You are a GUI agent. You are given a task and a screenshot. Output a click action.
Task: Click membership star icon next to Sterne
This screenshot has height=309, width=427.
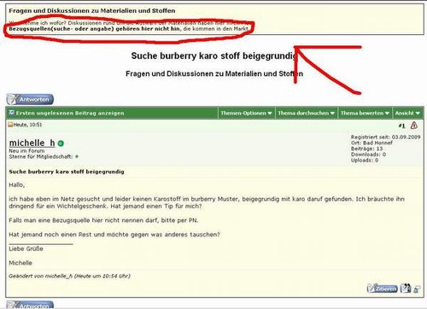[x=77, y=156]
